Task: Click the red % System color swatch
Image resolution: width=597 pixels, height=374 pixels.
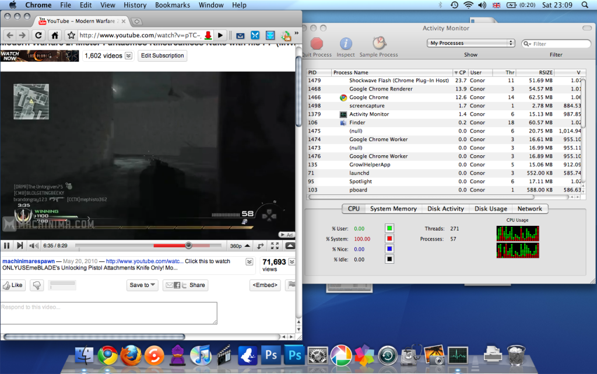Action: tap(389, 239)
